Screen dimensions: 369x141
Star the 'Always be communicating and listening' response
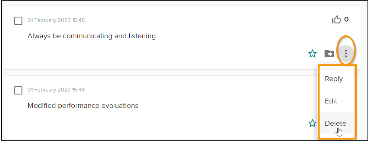(x=312, y=54)
